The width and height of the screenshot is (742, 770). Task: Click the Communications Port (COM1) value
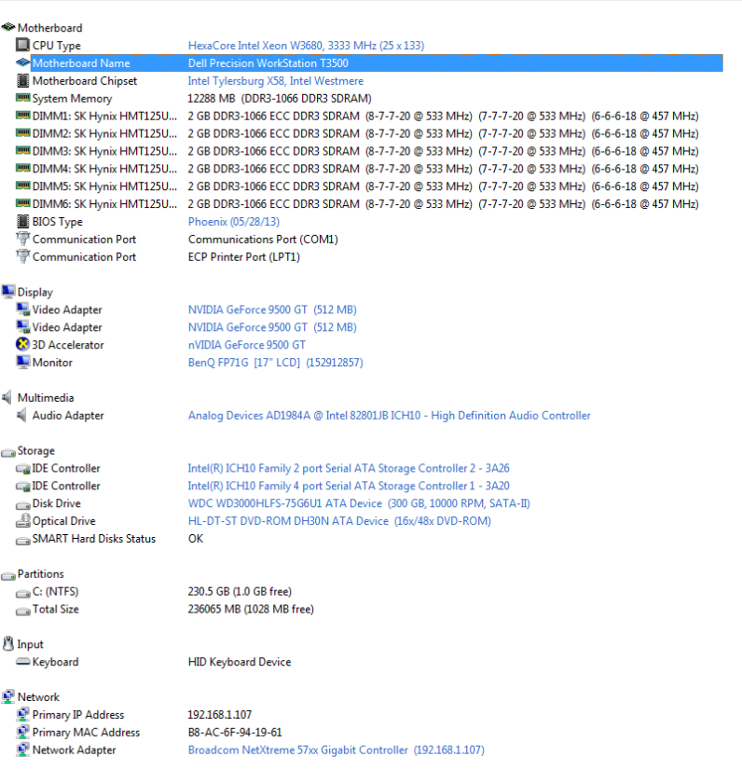click(x=263, y=240)
